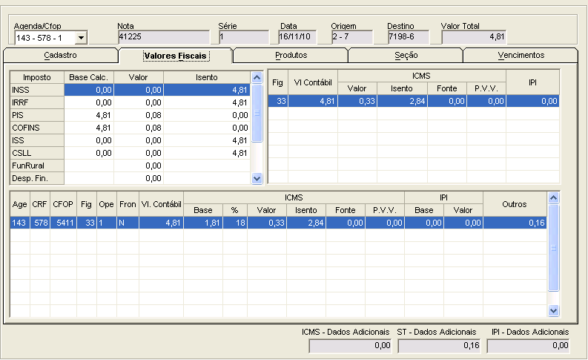
Task: Click the Origem field 2 - 7
Action: (352, 37)
